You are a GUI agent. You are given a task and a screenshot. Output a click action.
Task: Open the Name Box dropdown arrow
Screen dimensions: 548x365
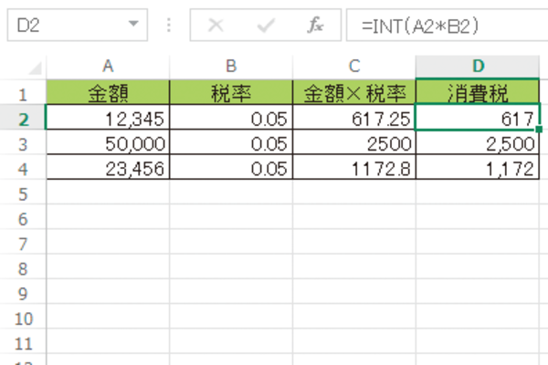(133, 24)
